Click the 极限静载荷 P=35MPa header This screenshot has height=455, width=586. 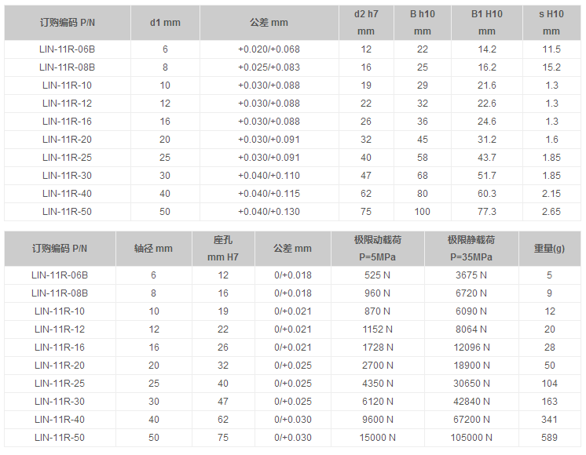tap(471, 249)
